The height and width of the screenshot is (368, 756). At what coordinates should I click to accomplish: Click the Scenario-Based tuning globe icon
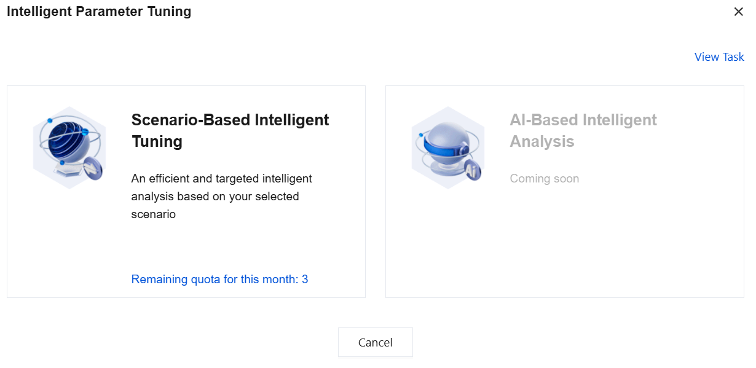[69, 147]
